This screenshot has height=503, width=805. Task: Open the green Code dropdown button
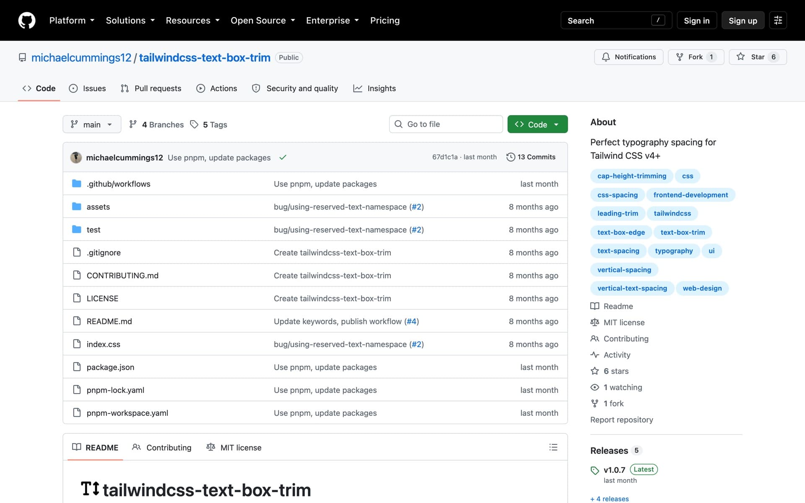tap(538, 124)
